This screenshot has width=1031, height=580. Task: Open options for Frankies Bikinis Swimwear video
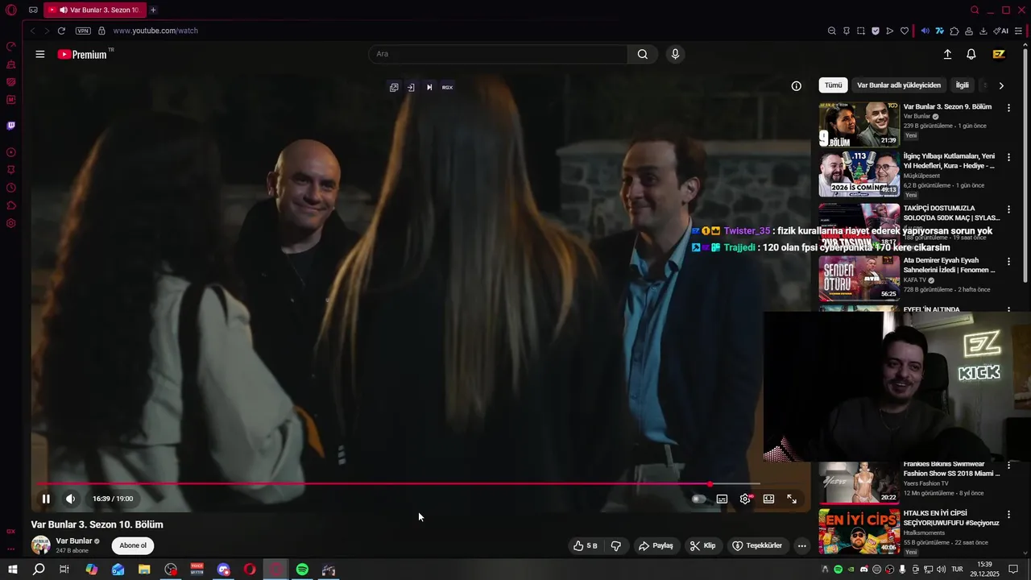[1008, 467]
